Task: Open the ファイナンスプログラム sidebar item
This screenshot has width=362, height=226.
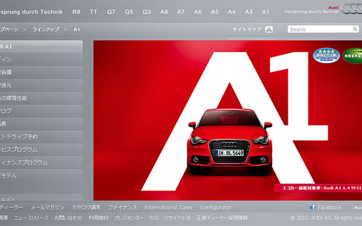Action: point(41,163)
